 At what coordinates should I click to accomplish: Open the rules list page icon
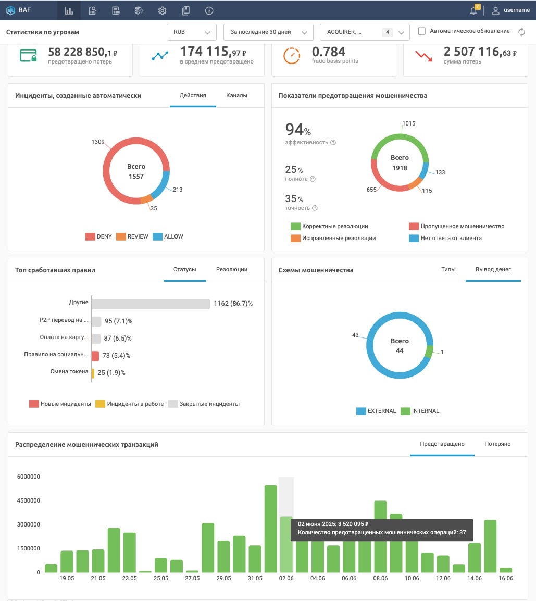(x=116, y=11)
